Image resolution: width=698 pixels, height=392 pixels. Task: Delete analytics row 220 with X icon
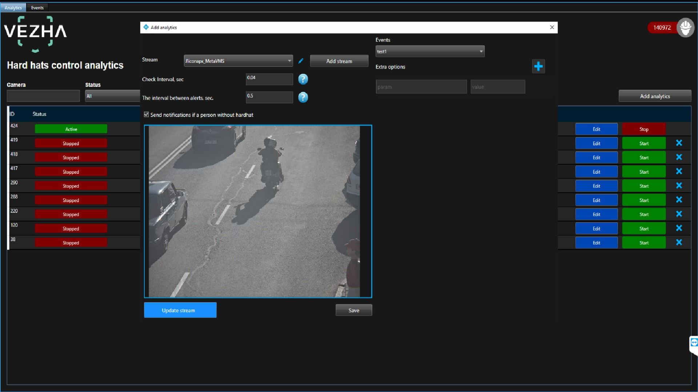(x=679, y=214)
